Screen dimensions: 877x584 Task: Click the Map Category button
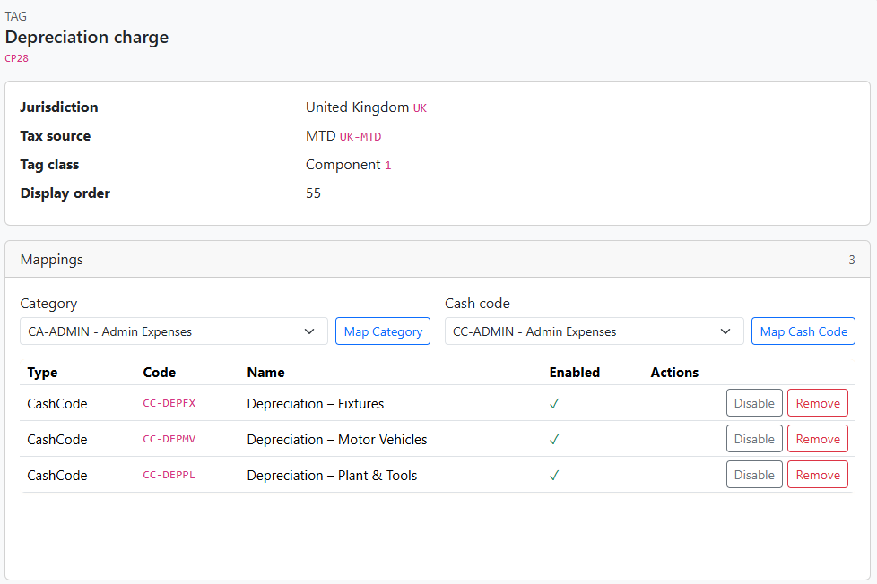pyautogui.click(x=383, y=331)
